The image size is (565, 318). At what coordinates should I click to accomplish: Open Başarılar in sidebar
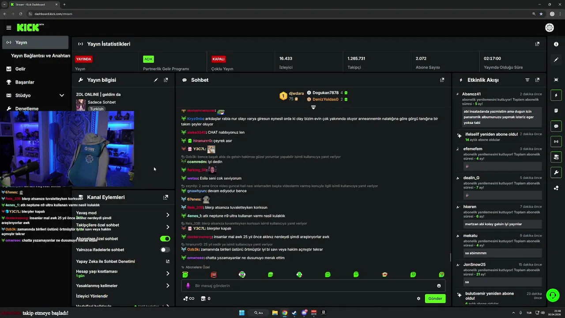25,82
